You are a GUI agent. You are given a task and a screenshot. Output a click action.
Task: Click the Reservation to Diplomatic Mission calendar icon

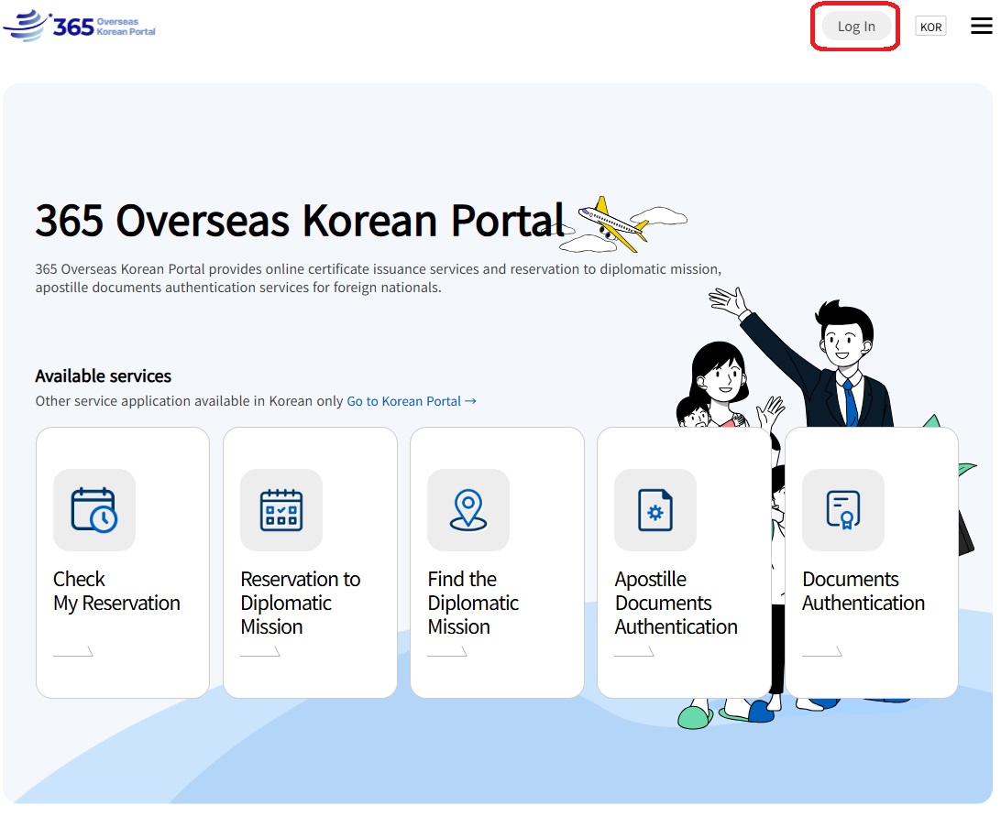coord(280,510)
